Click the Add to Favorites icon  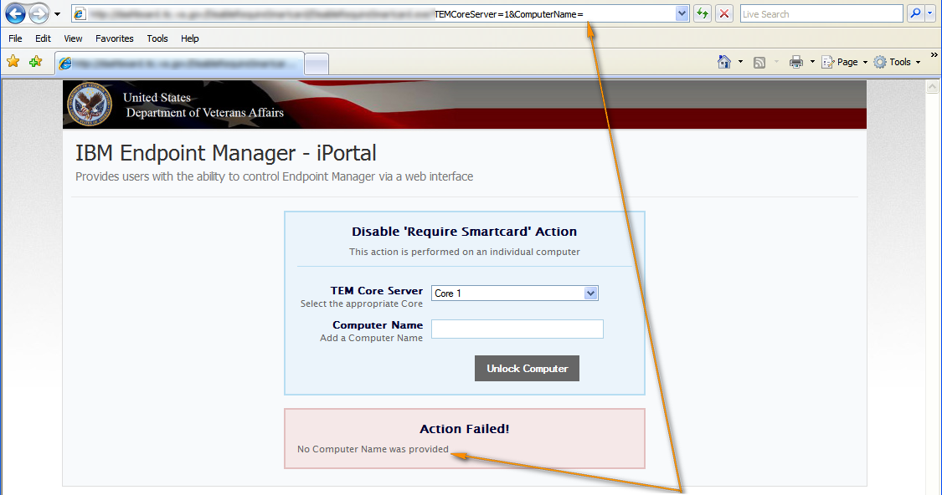35,61
